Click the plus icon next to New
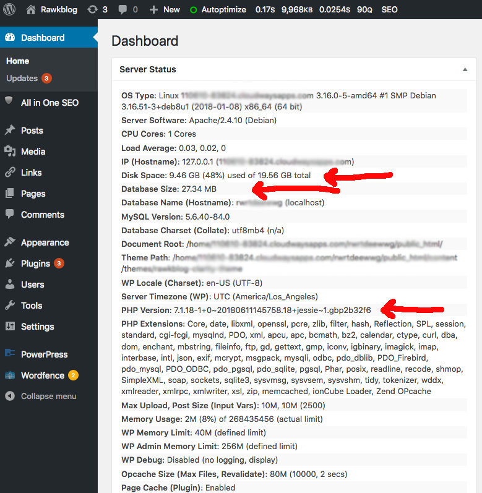 (x=153, y=9)
